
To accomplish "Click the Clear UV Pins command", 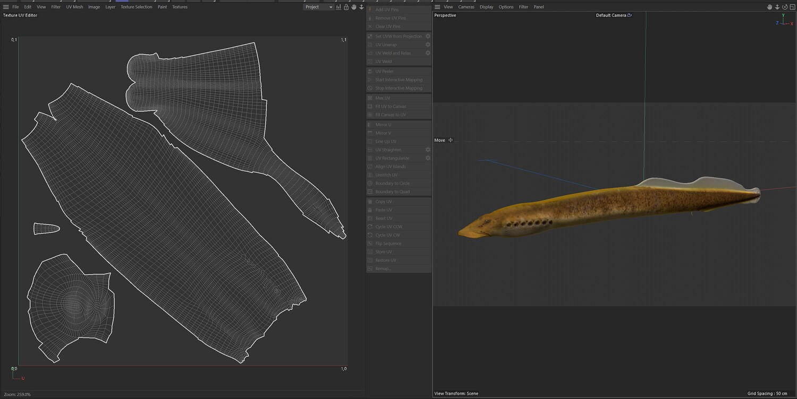I will [399, 27].
